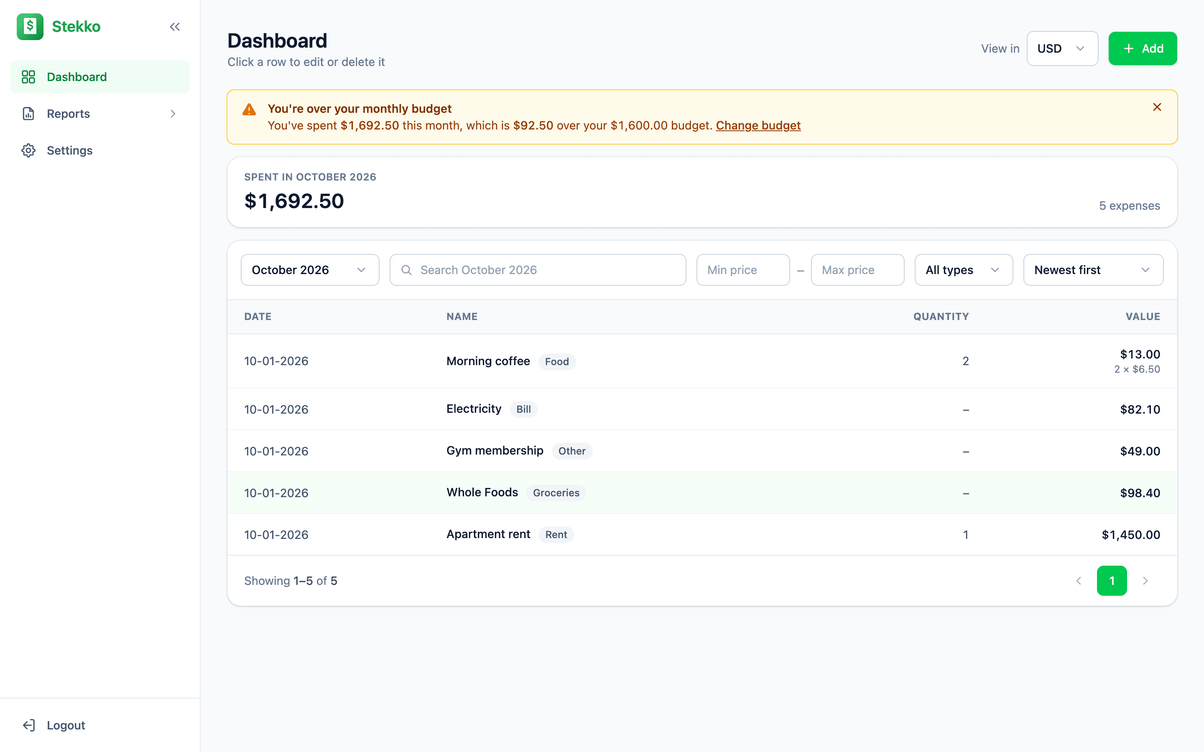Click the Settings gear icon
Image resolution: width=1204 pixels, height=752 pixels.
click(x=28, y=150)
